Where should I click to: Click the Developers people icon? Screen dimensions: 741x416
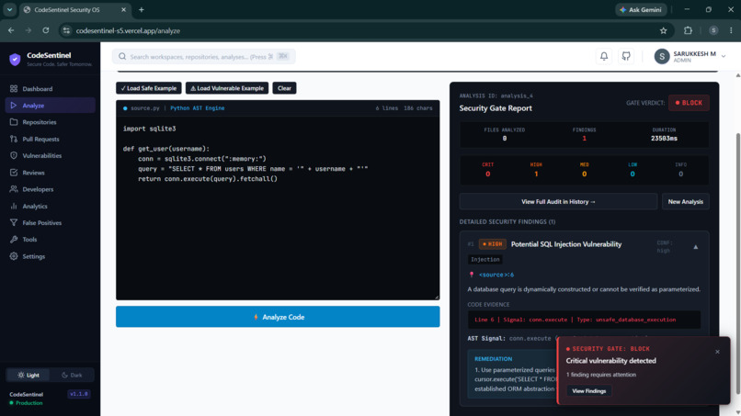coord(14,189)
